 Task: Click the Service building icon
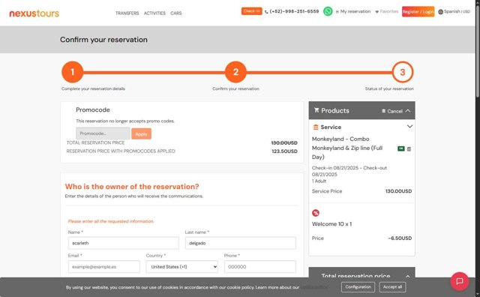coord(316,127)
